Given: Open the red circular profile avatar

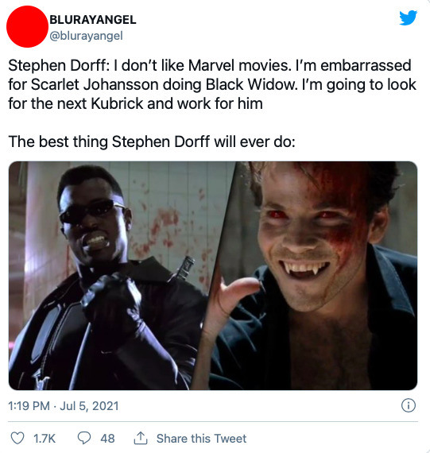Looking at the screenshot, I should 27,26.
